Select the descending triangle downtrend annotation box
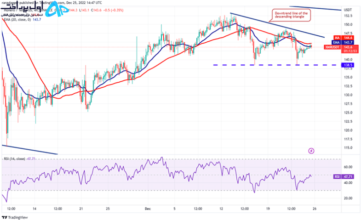 (x=291, y=15)
